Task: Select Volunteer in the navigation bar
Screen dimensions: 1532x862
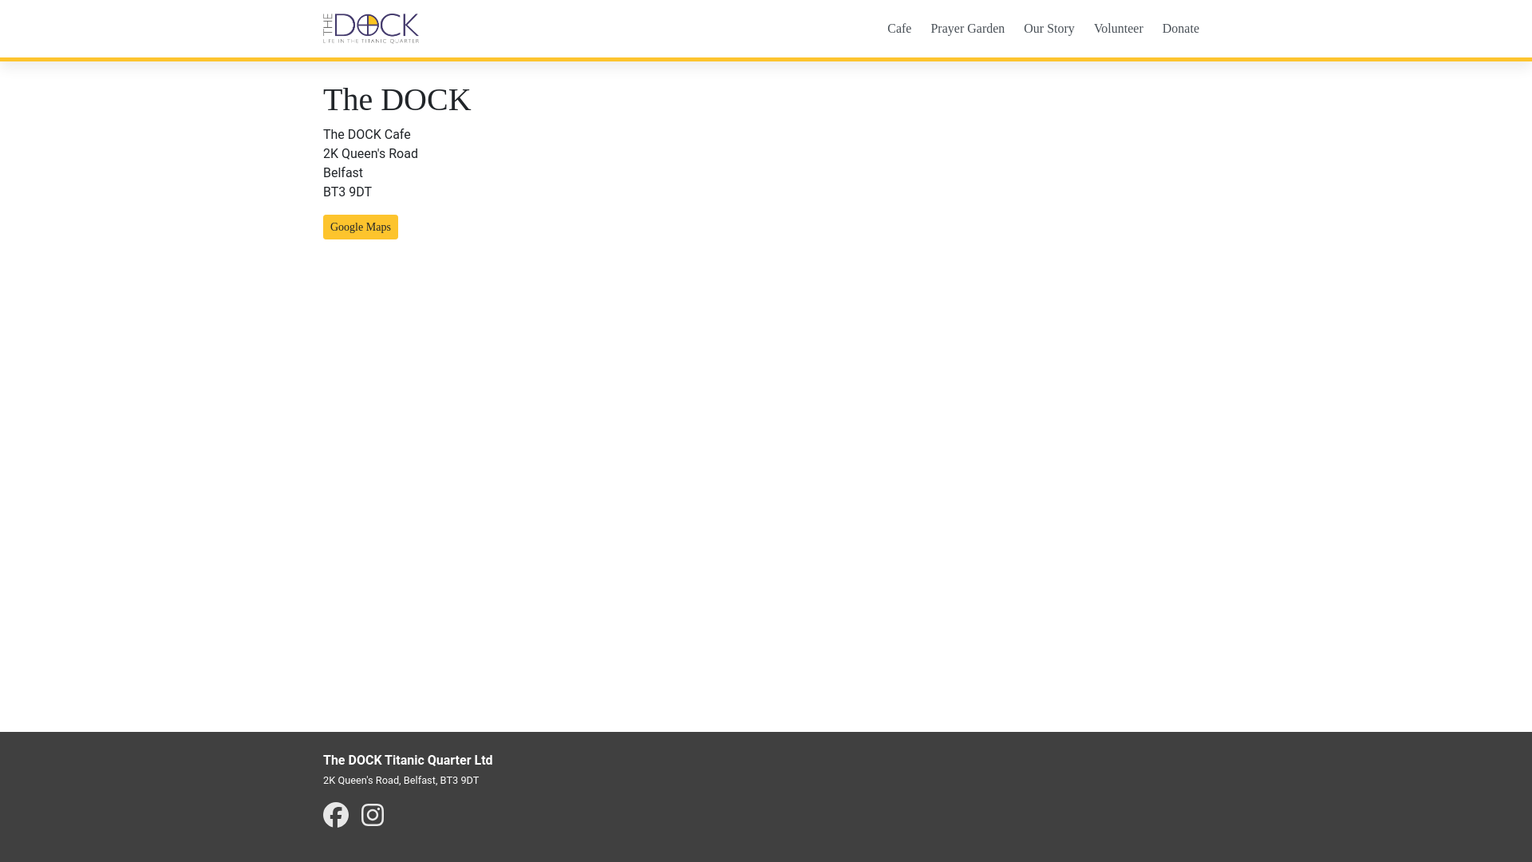Action: click(1119, 29)
